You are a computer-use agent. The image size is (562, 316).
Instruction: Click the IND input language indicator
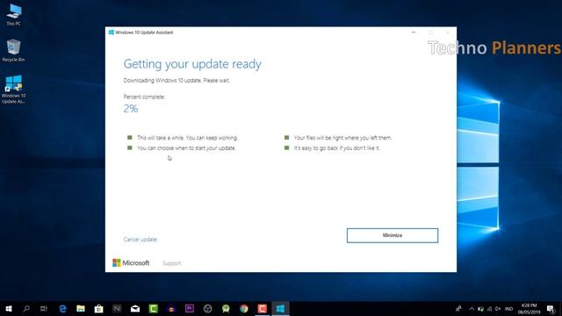pyautogui.click(x=508, y=308)
